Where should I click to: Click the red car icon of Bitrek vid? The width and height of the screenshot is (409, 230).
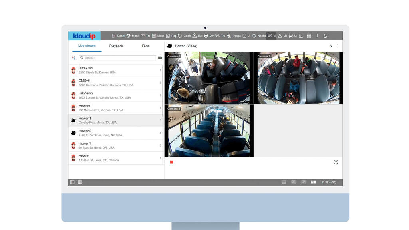[x=73, y=70]
